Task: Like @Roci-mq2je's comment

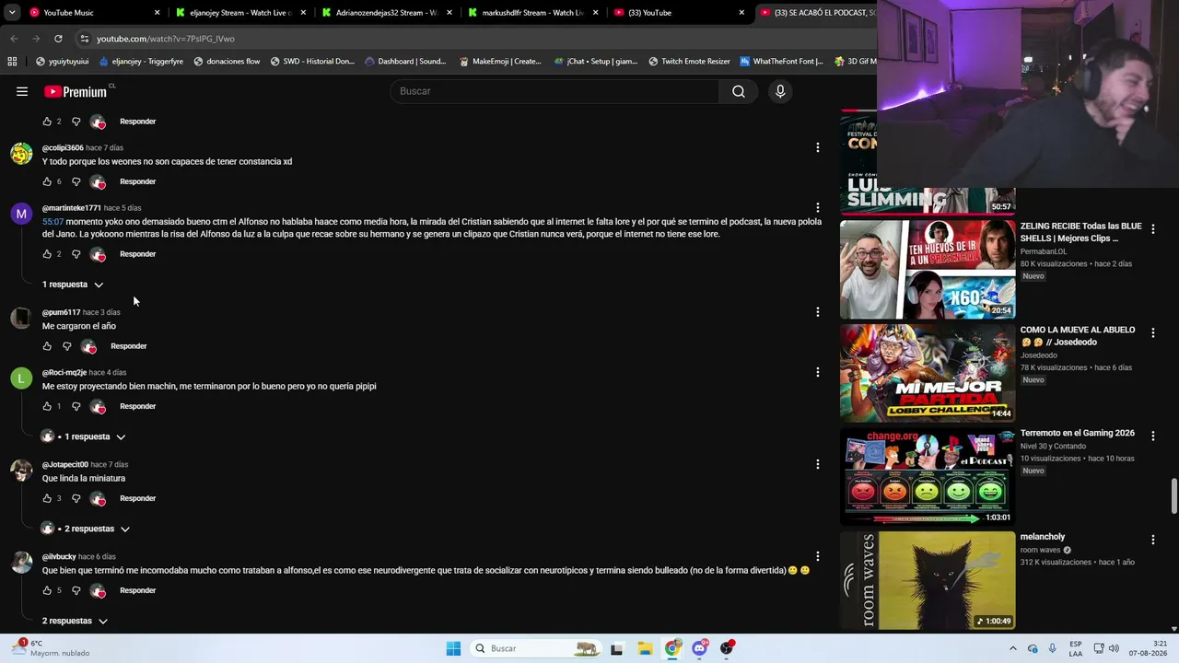Action: tap(47, 406)
